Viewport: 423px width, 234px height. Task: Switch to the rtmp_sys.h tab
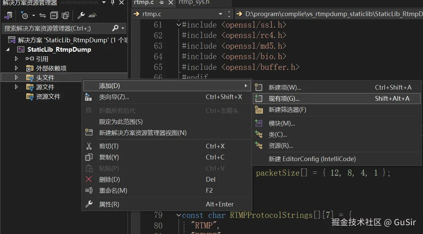tap(194, 2)
